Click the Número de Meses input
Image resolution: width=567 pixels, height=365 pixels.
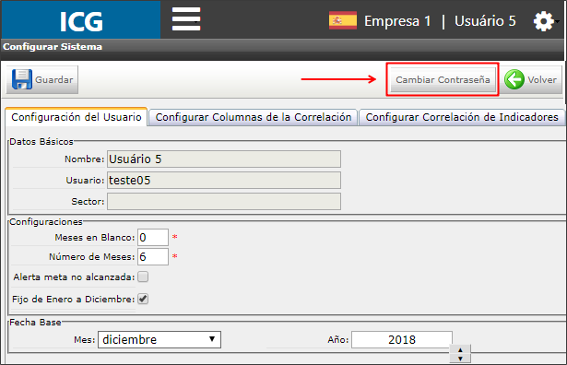[153, 256]
